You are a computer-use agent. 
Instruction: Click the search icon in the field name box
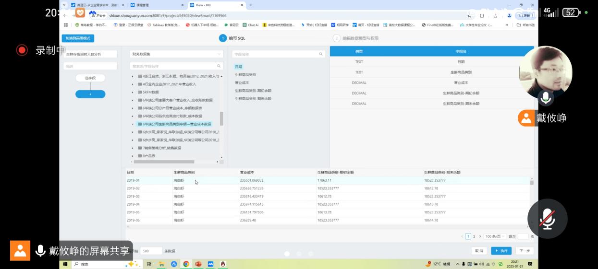pos(321,54)
